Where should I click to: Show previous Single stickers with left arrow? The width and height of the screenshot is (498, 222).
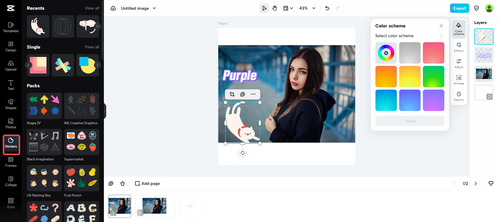29,65
